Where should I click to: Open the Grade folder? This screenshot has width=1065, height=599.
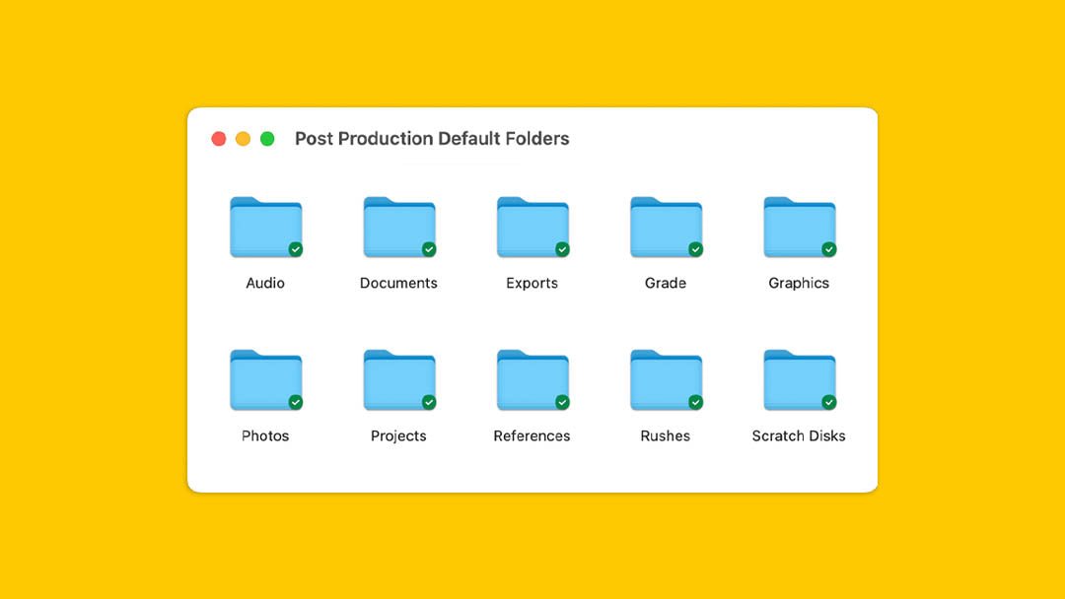[x=665, y=227]
